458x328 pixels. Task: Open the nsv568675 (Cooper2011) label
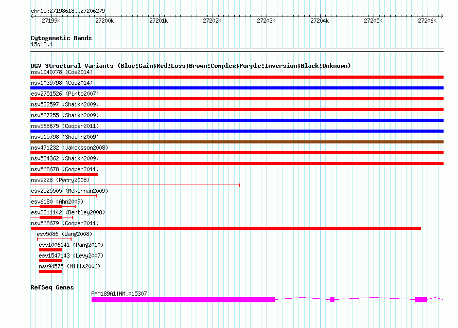coord(65,126)
